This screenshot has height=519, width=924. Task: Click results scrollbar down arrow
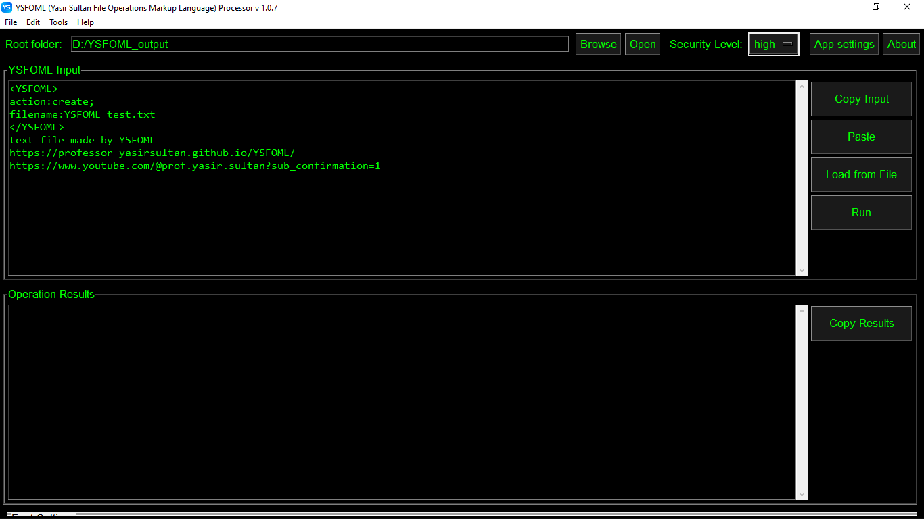click(802, 494)
